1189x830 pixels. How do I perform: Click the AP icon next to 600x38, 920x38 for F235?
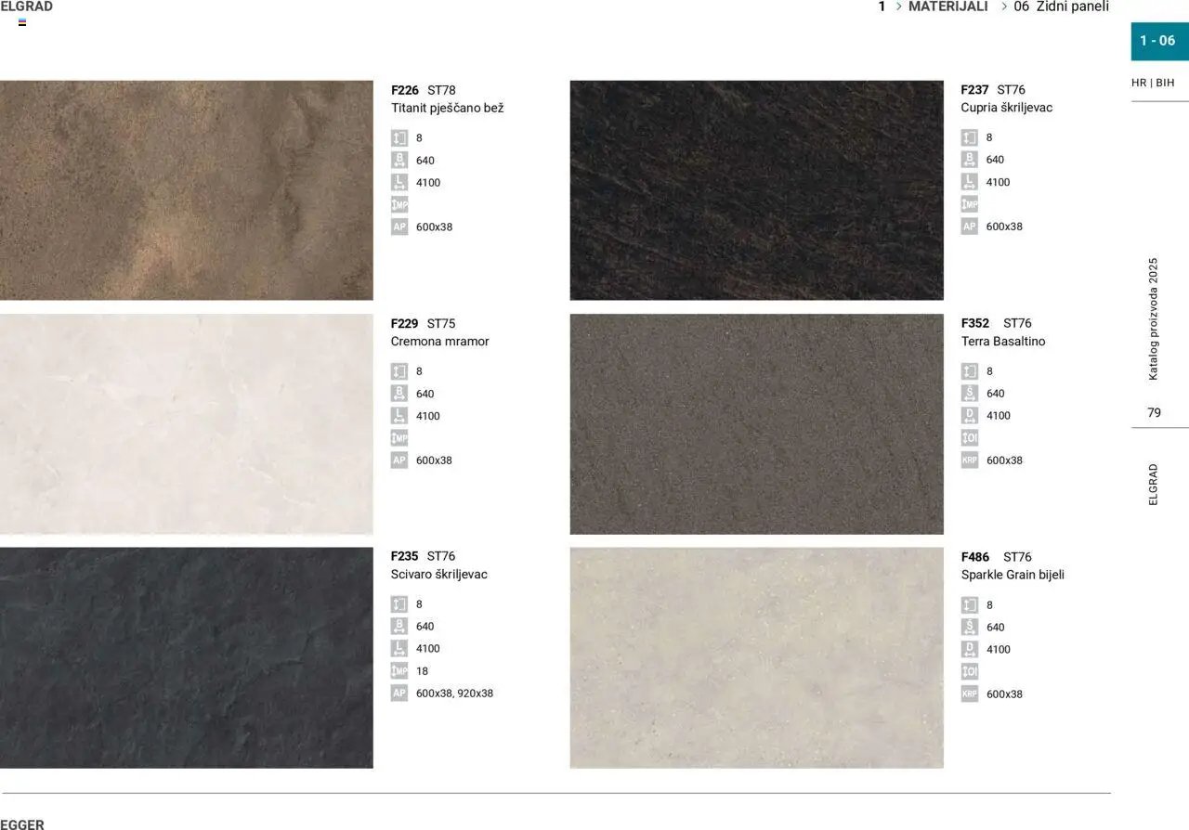click(x=399, y=693)
